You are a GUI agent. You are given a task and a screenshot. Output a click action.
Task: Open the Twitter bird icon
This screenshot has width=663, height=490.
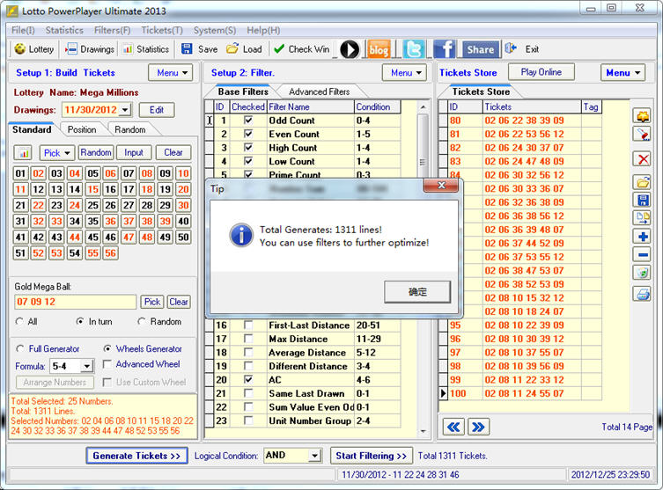click(x=413, y=49)
